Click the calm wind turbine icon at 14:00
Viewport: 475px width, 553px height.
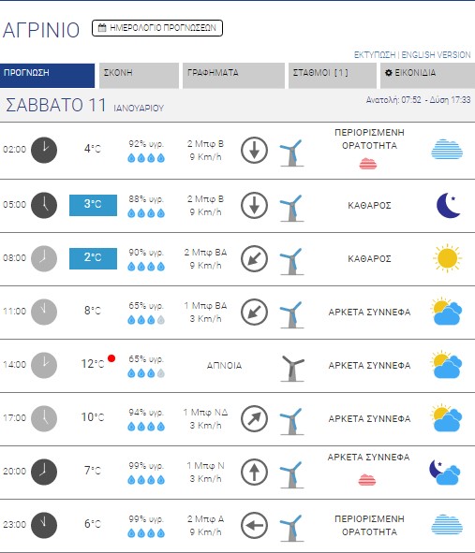pos(292,368)
